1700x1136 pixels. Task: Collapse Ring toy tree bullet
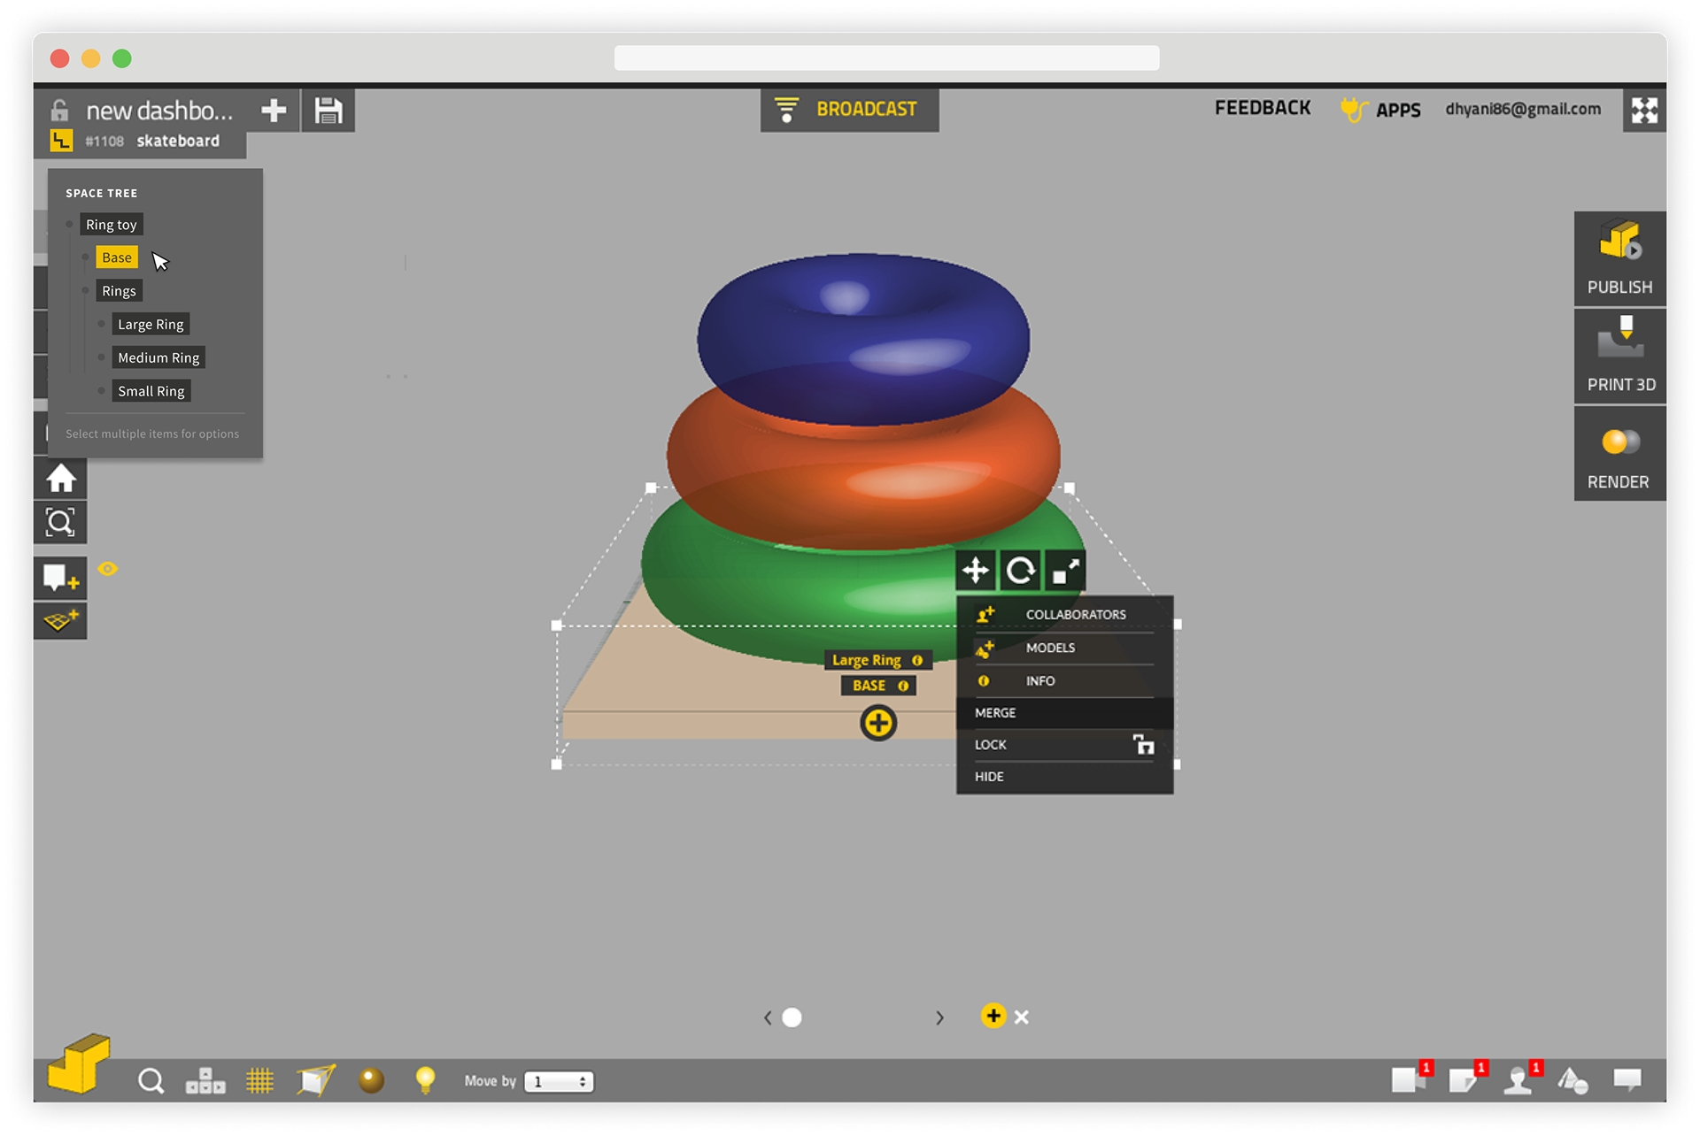tap(69, 225)
